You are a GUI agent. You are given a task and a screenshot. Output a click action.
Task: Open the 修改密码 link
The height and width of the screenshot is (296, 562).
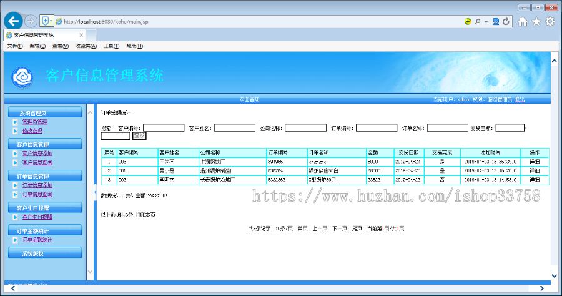(x=32, y=131)
